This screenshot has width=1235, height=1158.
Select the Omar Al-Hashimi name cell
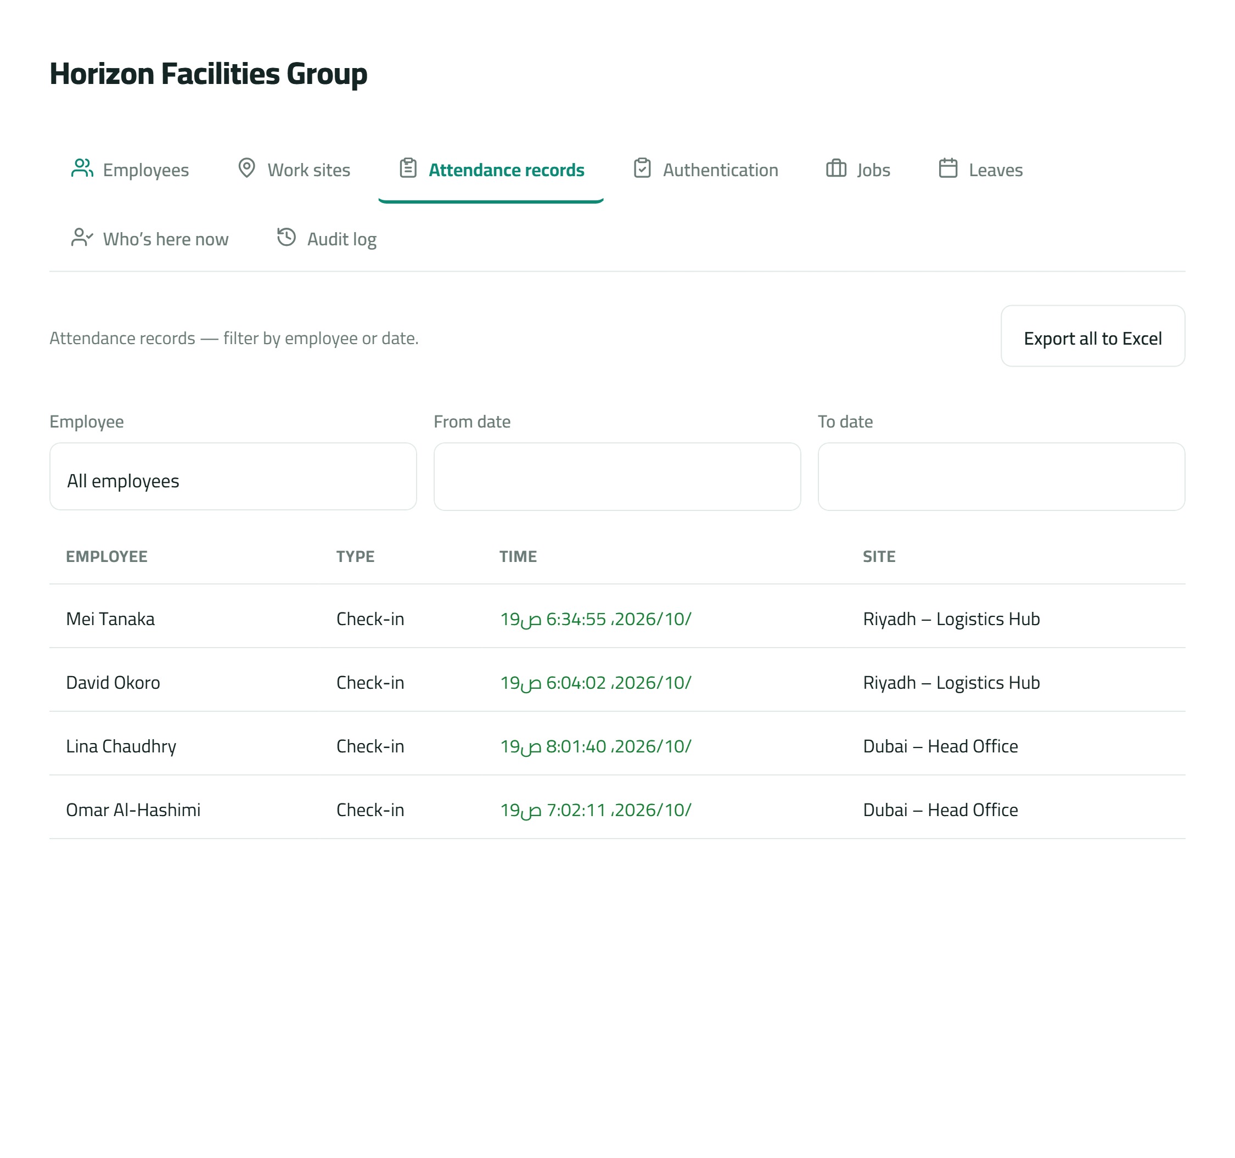click(x=133, y=810)
